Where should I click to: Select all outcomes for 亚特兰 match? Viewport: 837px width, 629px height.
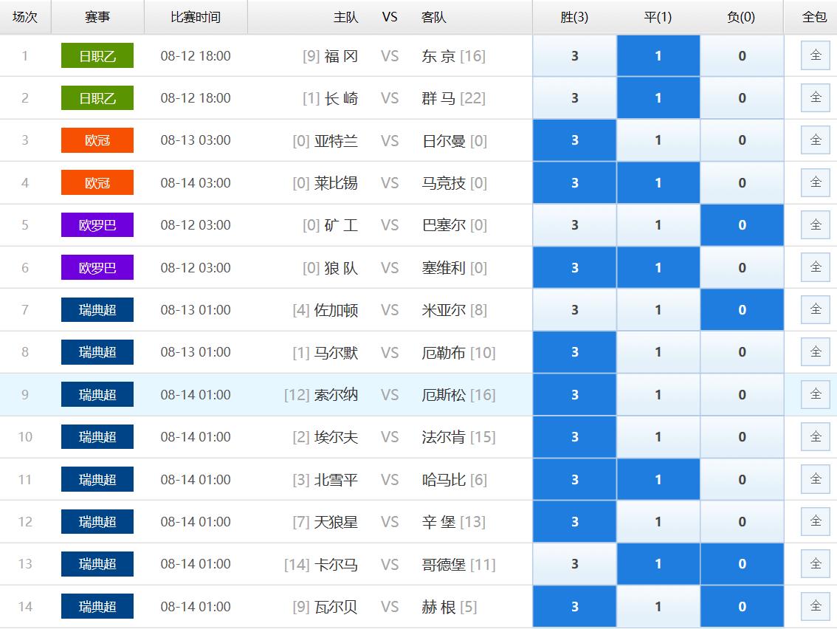point(815,140)
